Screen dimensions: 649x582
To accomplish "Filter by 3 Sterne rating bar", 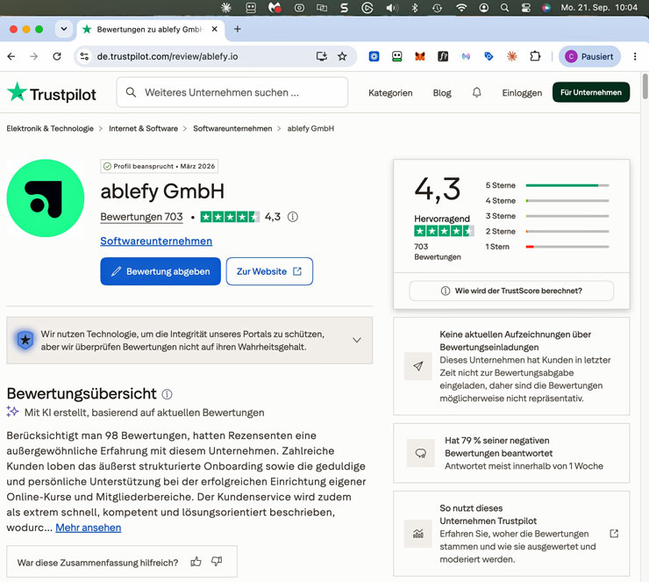I will pos(547,216).
